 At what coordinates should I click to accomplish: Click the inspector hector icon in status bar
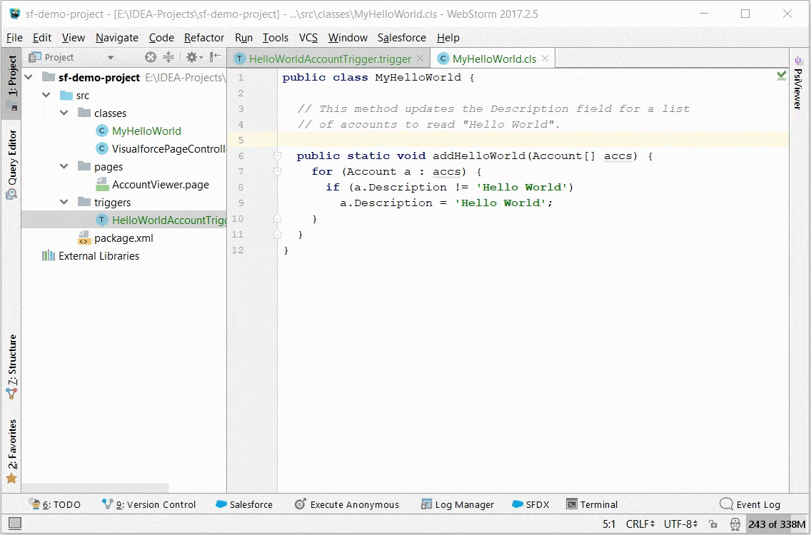[x=735, y=524]
